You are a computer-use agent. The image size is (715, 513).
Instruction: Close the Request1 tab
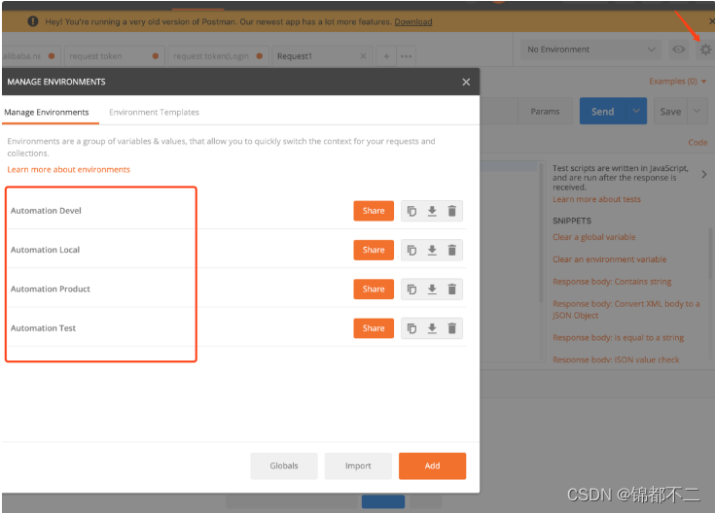[363, 56]
